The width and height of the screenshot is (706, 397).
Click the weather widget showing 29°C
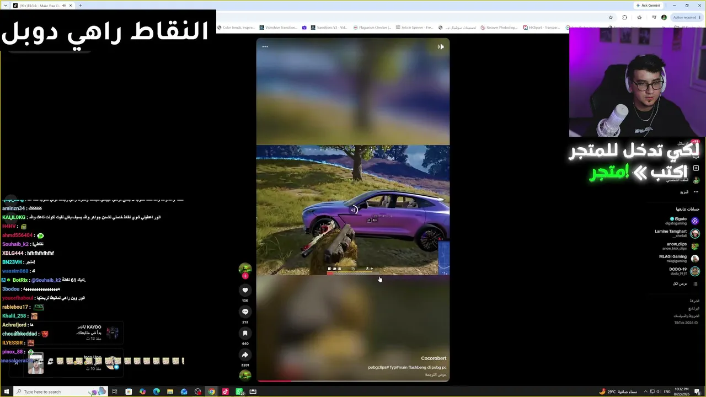pos(618,391)
